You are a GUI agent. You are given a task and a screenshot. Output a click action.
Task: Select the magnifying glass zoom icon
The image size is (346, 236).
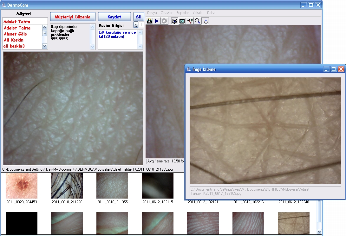click(197, 21)
